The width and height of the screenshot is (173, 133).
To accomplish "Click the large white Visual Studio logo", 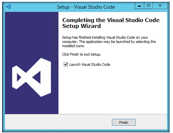I will [x=32, y=77].
